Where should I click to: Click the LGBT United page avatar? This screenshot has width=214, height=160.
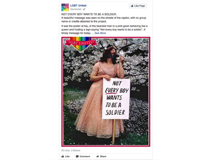click(65, 7)
